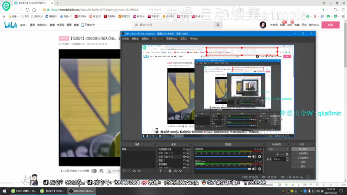Toggle visibility of the 视频捕获设备 source
This screenshot has width=347, height=195.
184,149
